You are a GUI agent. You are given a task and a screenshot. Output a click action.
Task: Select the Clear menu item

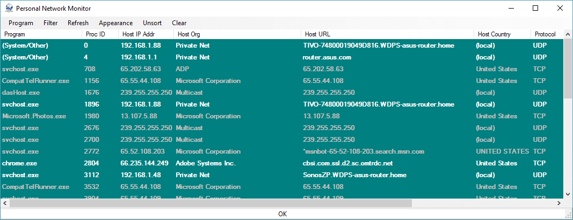tap(179, 23)
